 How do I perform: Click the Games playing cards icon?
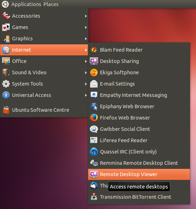click(6, 27)
